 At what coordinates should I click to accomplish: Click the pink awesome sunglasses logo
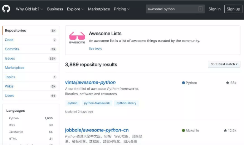click(77, 38)
